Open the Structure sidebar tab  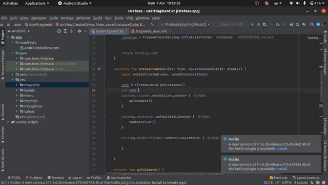(x=3, y=112)
